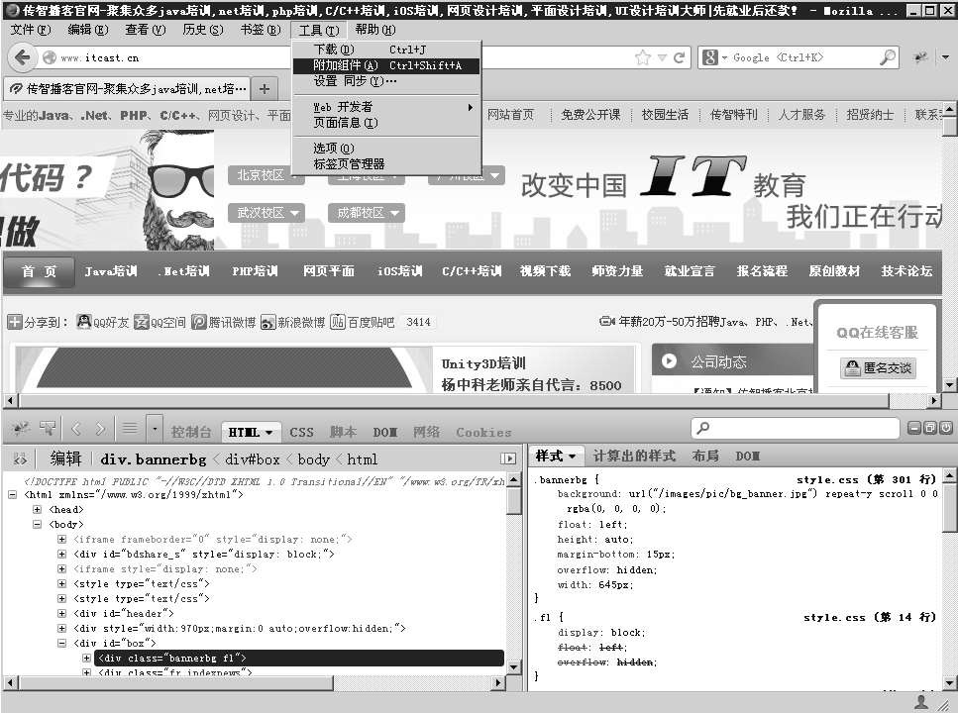The width and height of the screenshot is (958, 713).
Task: Go back in Firebug panel history
Action: point(75,429)
